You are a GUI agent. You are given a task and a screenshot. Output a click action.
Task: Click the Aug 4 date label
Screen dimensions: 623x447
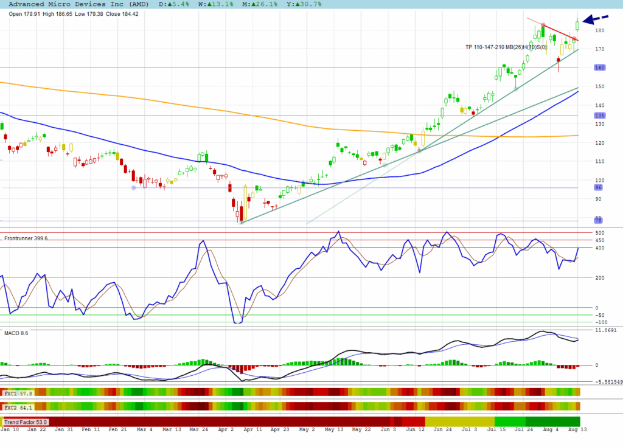[x=551, y=429]
